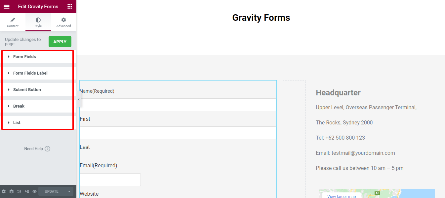
Task: Open page Settings via gear icon
Action: click(4, 191)
